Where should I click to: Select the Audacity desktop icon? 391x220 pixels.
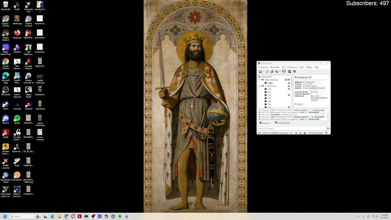point(28,105)
